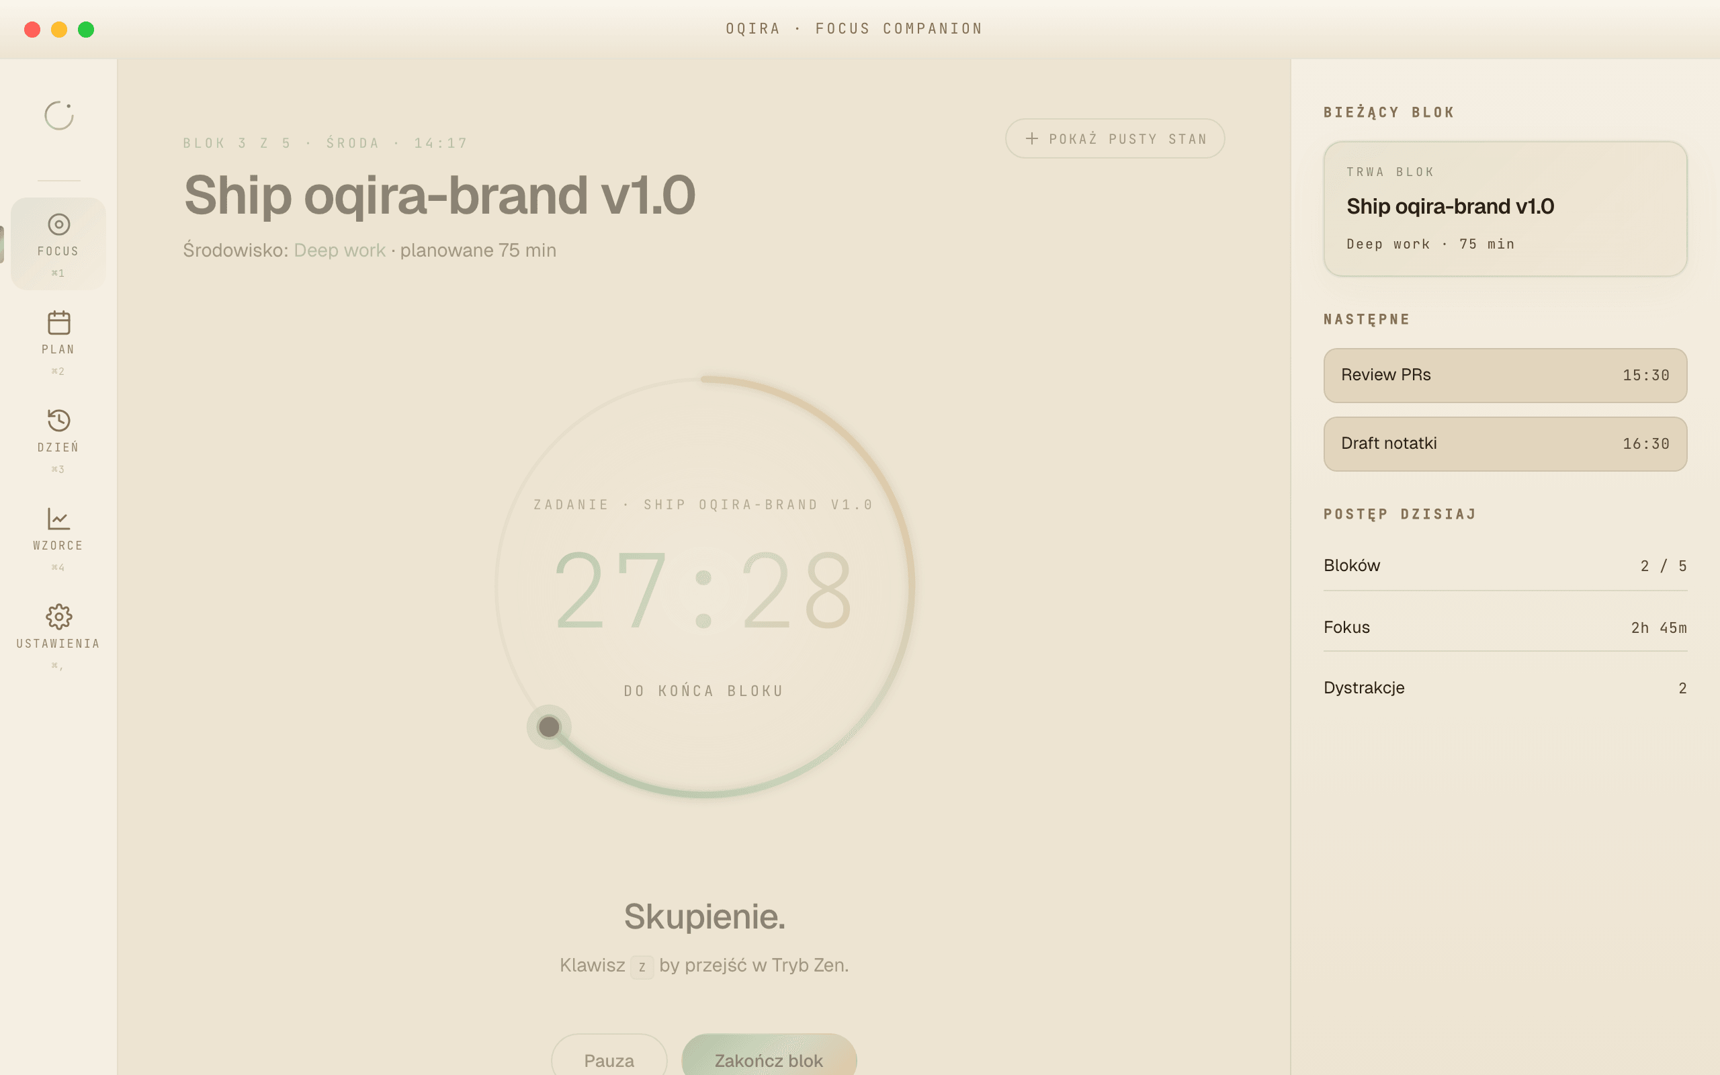Click the Fokus 2h 45m row
1720x1075 pixels.
pos(1504,627)
